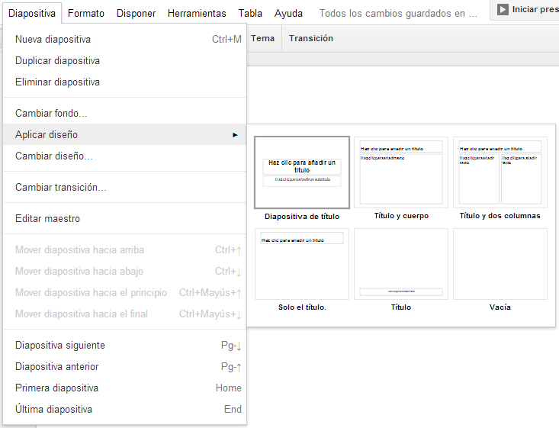The width and height of the screenshot is (559, 428).
Task: Click the play icon in Iniciar presentación
Action: tap(503, 10)
